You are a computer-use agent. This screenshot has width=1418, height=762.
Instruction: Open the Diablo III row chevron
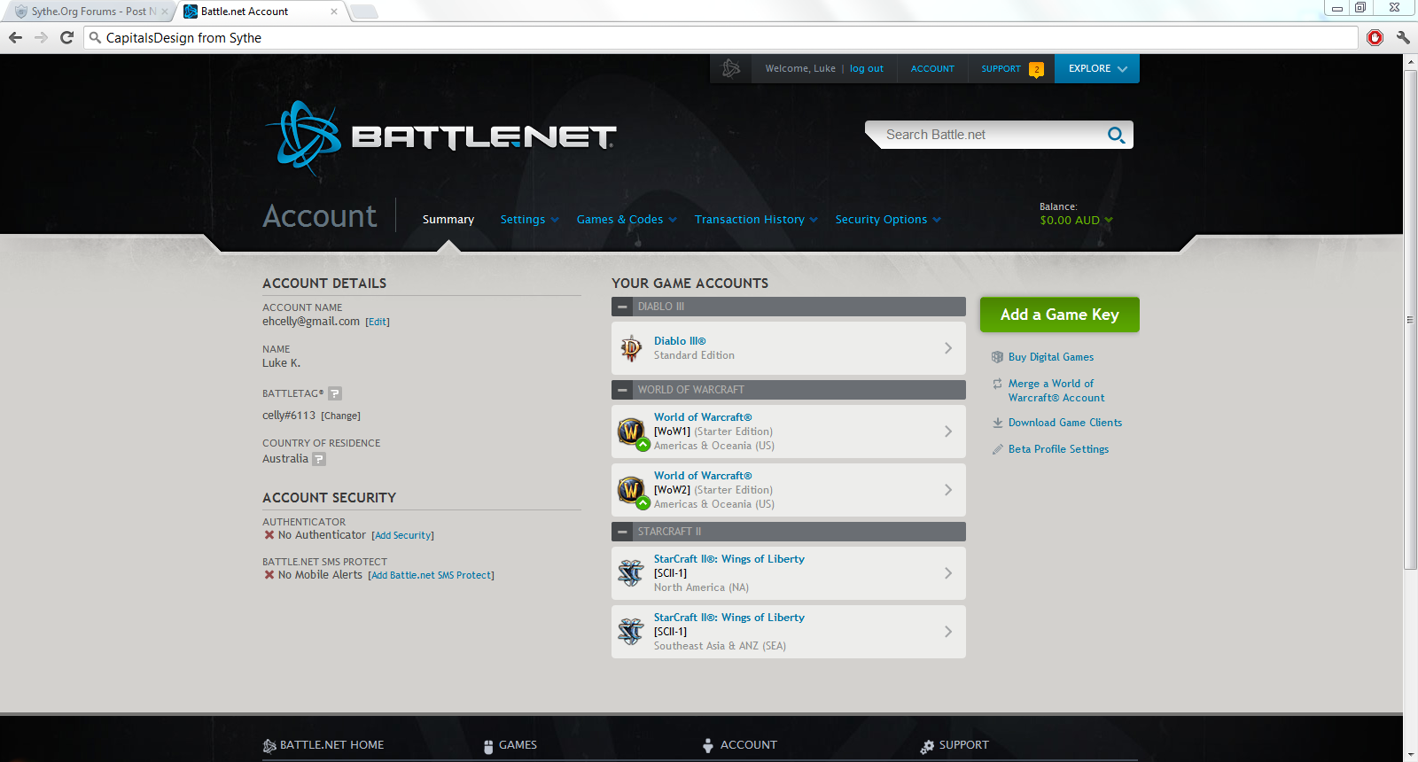[948, 348]
